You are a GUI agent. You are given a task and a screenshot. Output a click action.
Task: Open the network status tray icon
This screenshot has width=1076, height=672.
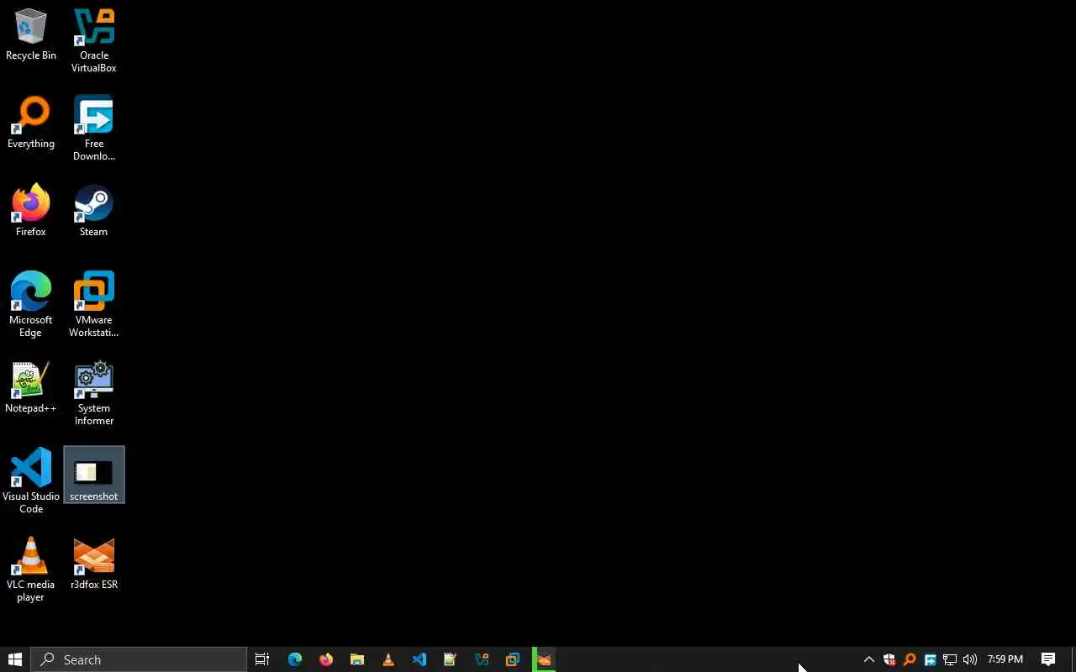[950, 659]
